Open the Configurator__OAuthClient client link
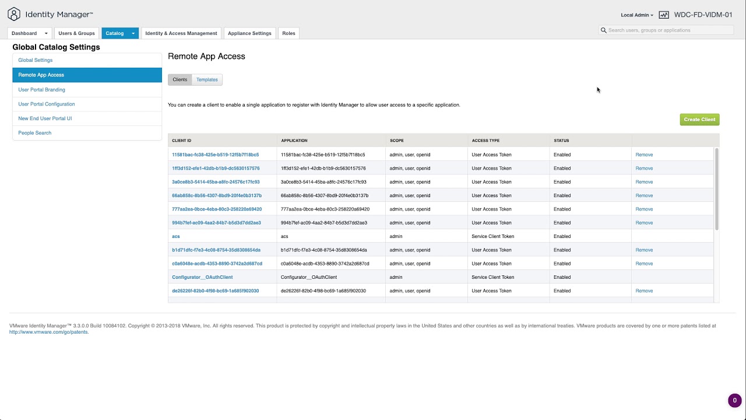Viewport: 746px width, 420px height. click(202, 277)
